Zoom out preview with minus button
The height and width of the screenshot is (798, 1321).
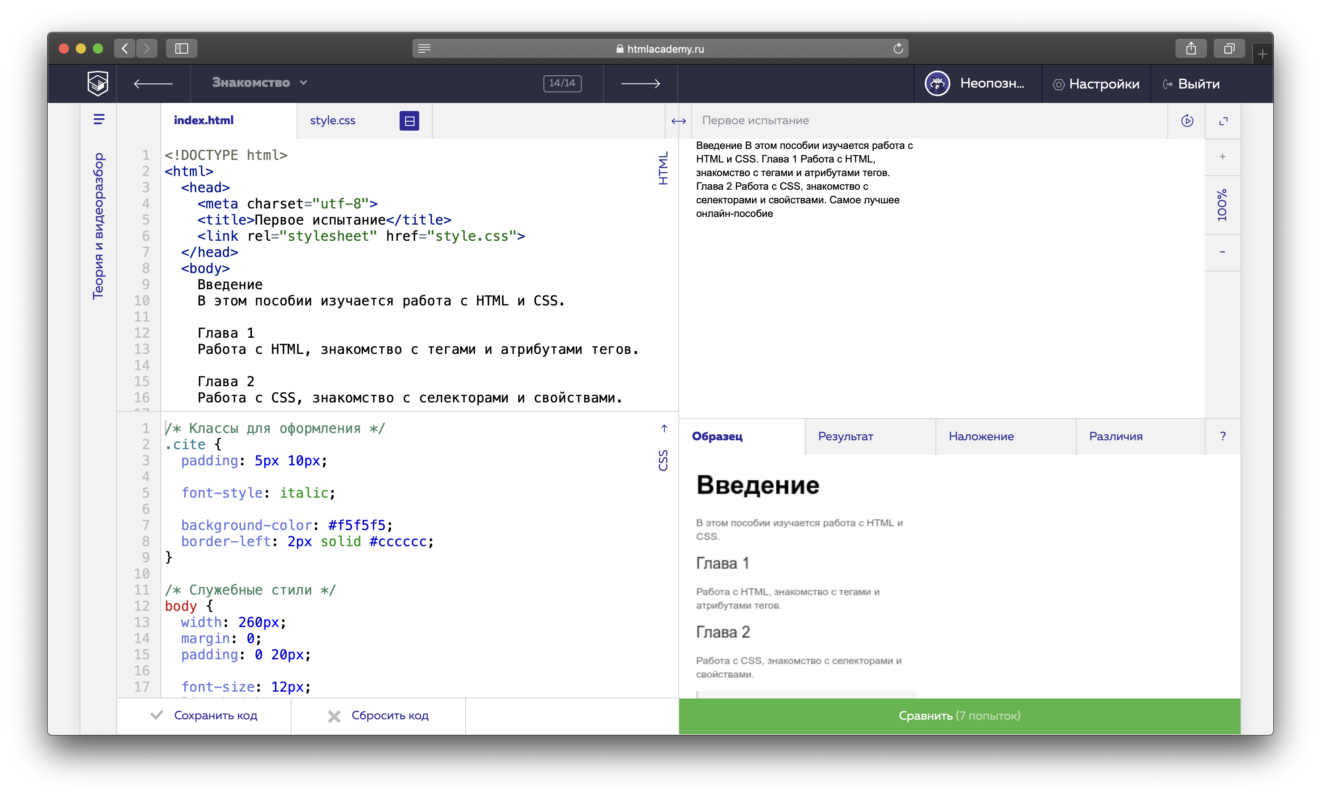pyautogui.click(x=1222, y=252)
